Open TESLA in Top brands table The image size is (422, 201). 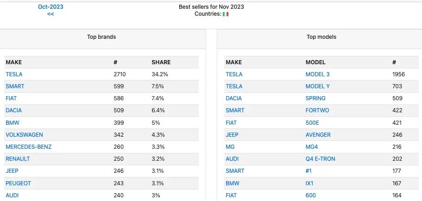[x=14, y=74]
